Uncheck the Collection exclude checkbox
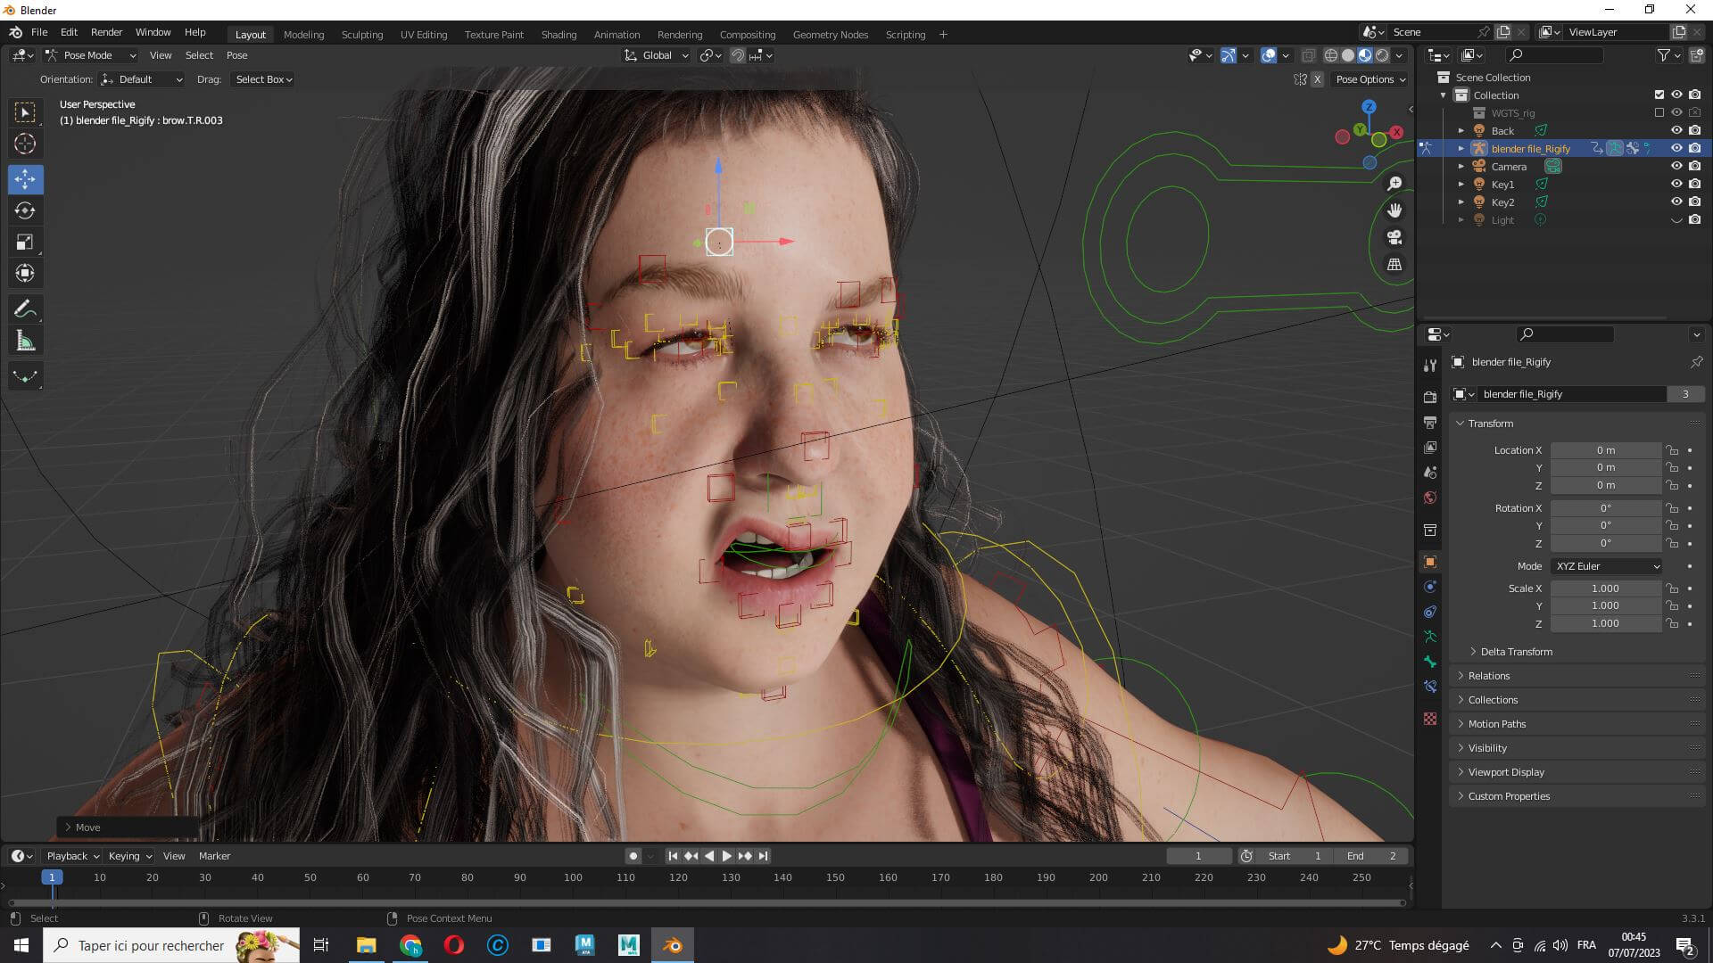This screenshot has width=1713, height=963. [1659, 95]
